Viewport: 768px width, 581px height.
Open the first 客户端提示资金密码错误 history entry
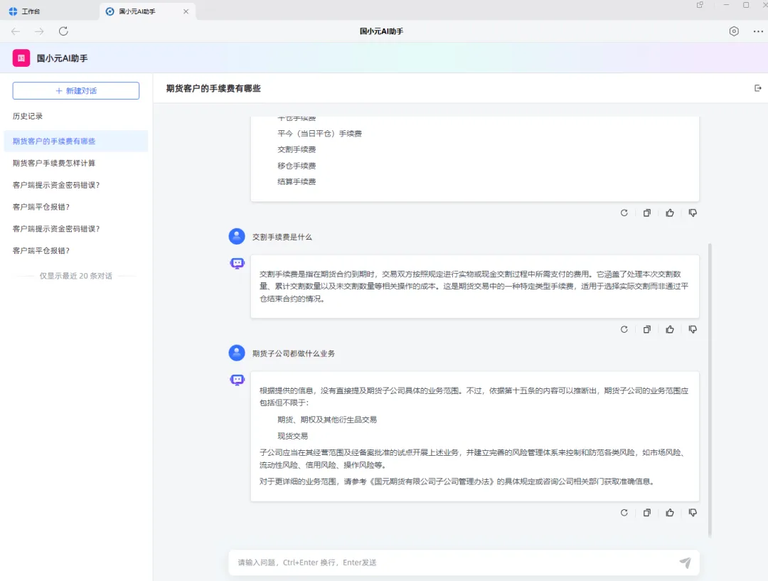pos(56,185)
